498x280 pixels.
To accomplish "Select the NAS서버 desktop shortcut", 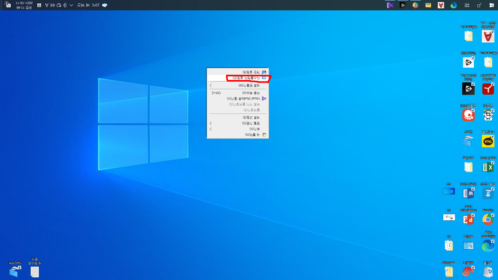I will [x=15, y=270].
